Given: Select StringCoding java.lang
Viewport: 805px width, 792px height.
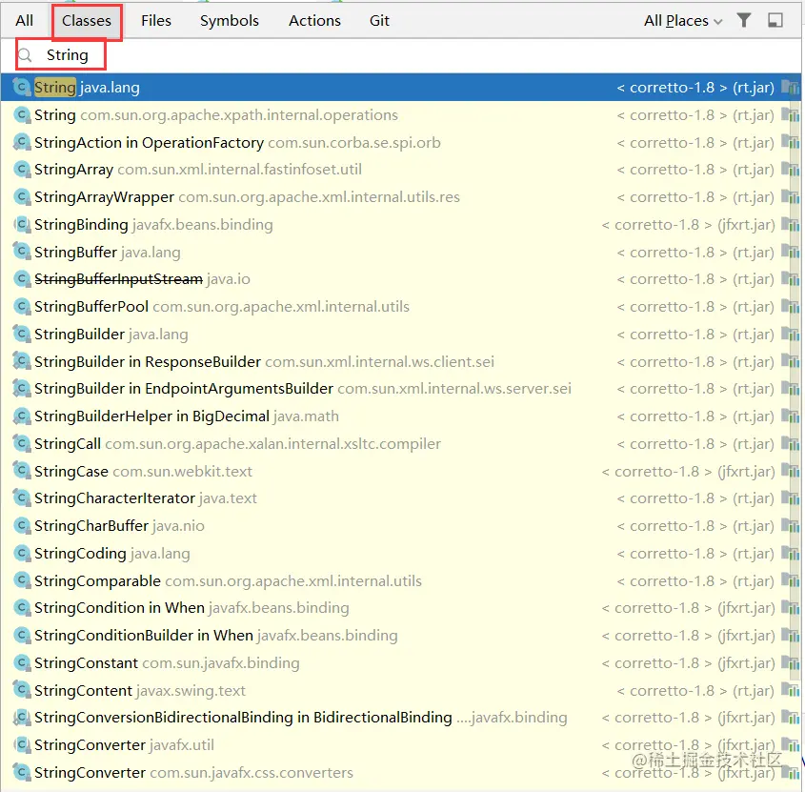Looking at the screenshot, I should pyautogui.click(x=400, y=554).
